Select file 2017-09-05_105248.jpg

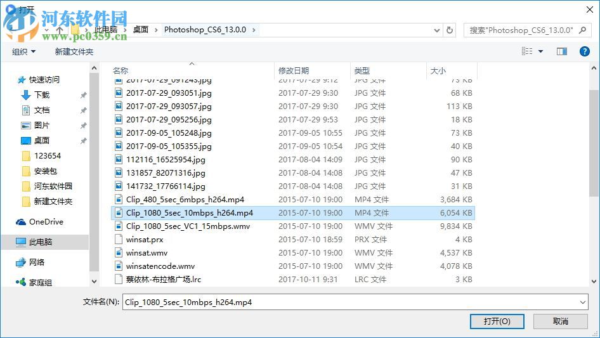click(x=168, y=133)
